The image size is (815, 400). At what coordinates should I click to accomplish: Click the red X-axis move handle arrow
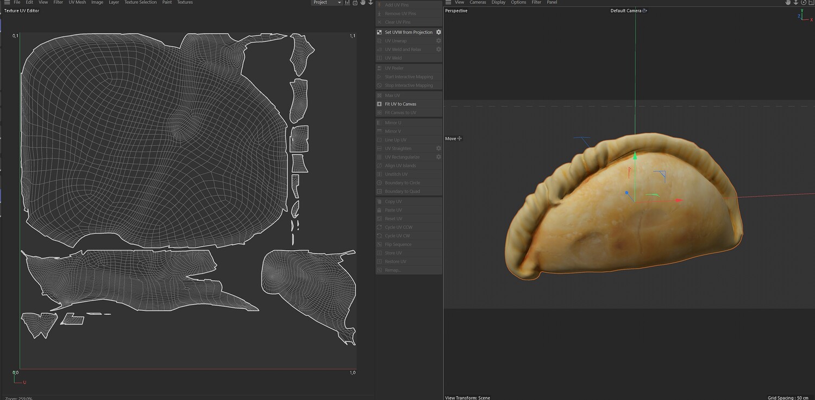point(678,200)
